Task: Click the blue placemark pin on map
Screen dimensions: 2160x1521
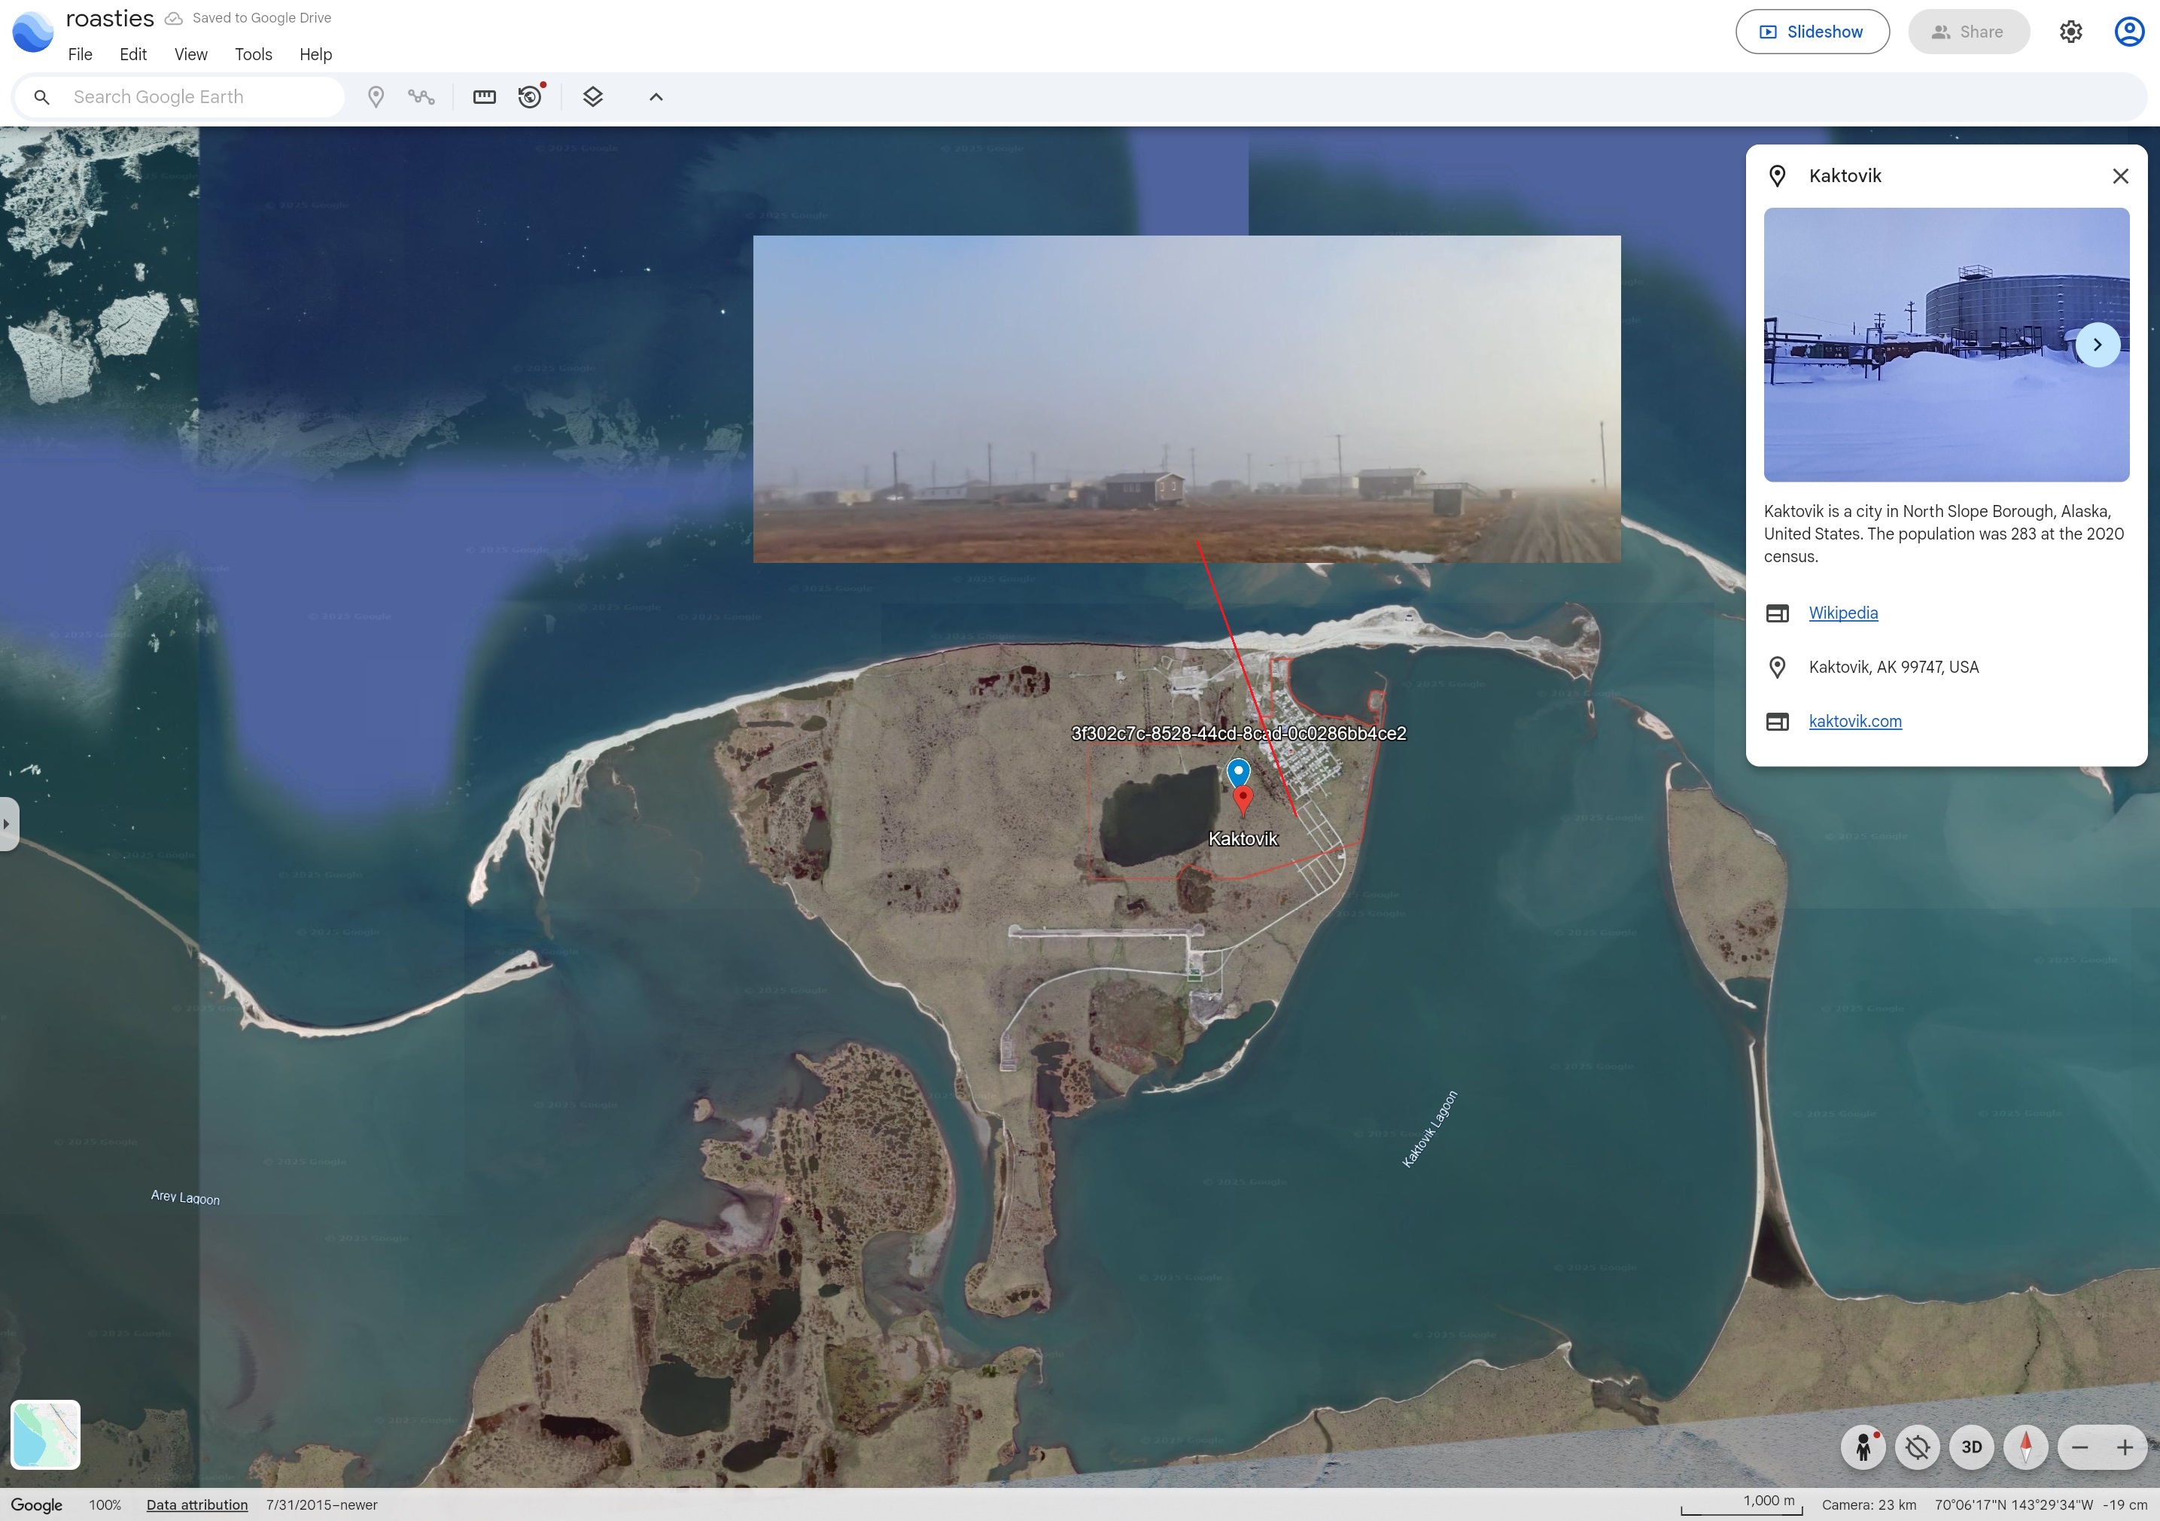Action: click(x=1238, y=772)
